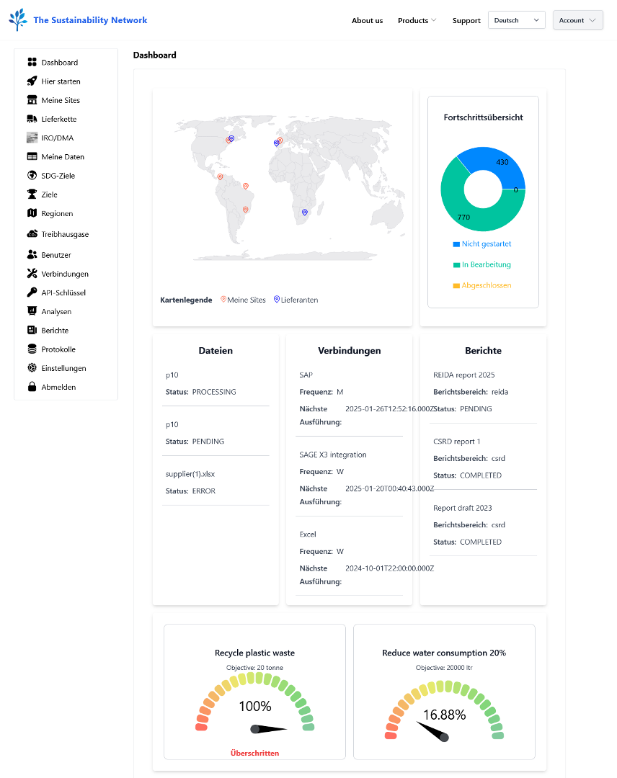Click the store icon beside Meine Sites
The width and height of the screenshot is (617, 778).
[32, 99]
